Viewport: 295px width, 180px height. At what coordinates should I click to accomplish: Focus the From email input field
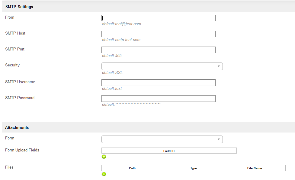(x=159, y=18)
